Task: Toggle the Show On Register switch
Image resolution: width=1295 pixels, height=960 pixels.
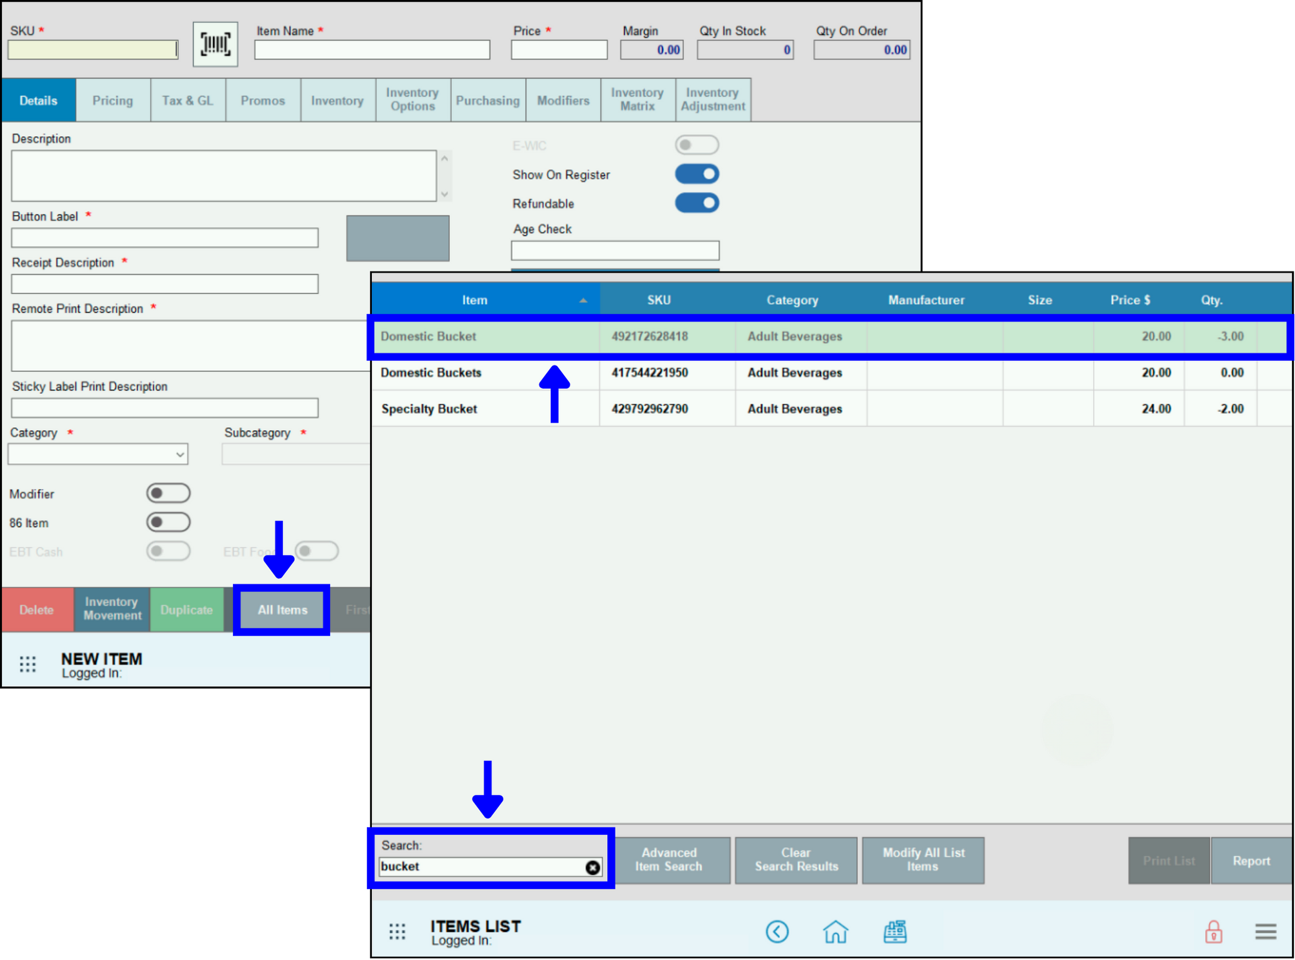Action: [697, 175]
